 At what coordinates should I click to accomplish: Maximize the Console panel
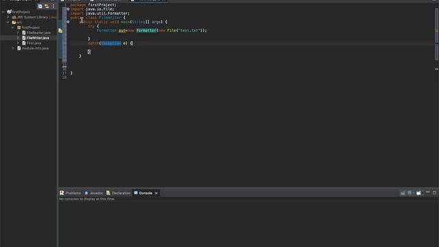point(434,193)
